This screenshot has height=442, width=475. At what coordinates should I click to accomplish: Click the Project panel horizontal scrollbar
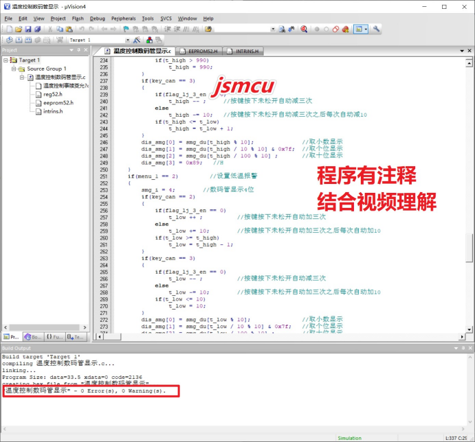tap(45, 327)
